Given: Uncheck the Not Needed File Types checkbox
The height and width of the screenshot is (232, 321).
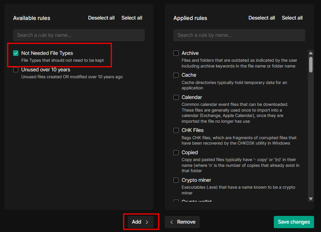Looking at the screenshot, I should [x=16, y=53].
